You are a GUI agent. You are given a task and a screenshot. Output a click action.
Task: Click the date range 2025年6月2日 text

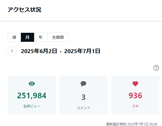(x=39, y=51)
